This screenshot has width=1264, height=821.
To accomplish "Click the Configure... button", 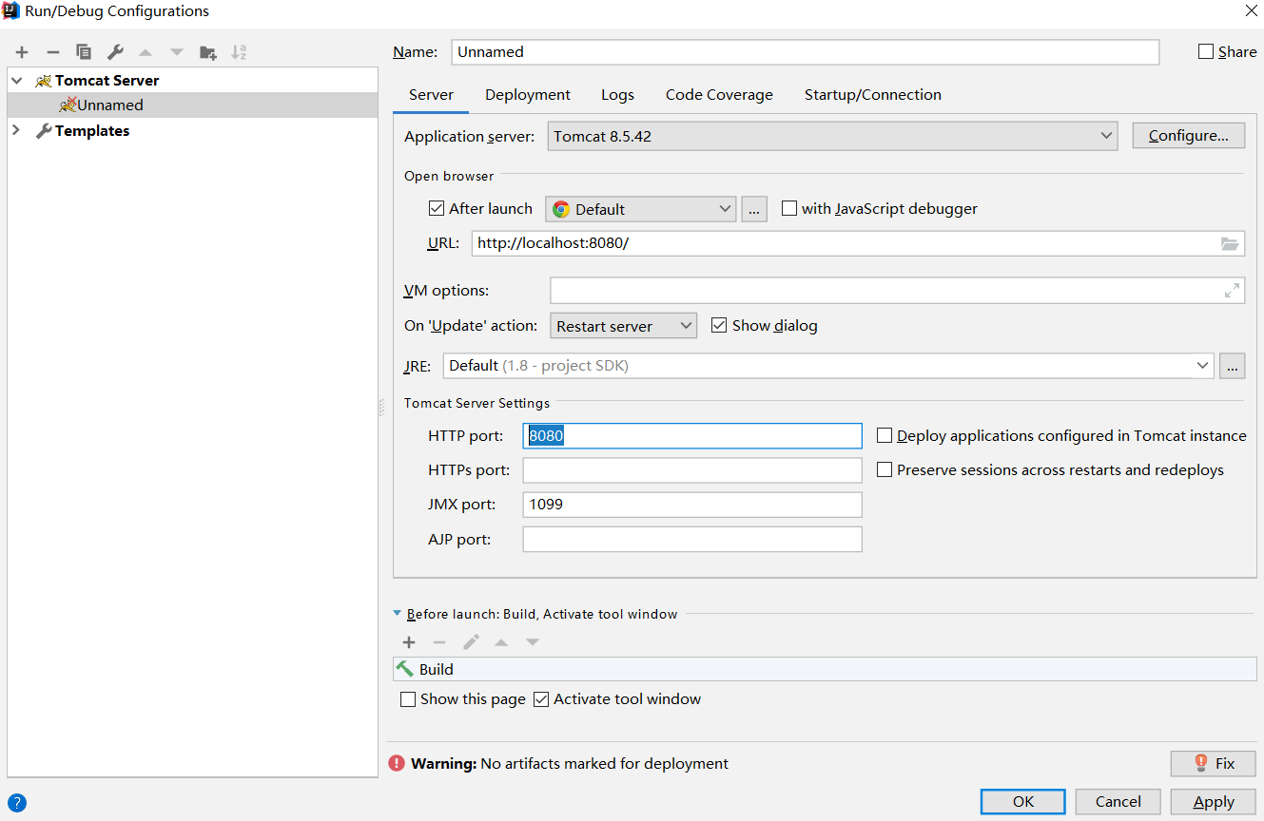I will 1188,136.
